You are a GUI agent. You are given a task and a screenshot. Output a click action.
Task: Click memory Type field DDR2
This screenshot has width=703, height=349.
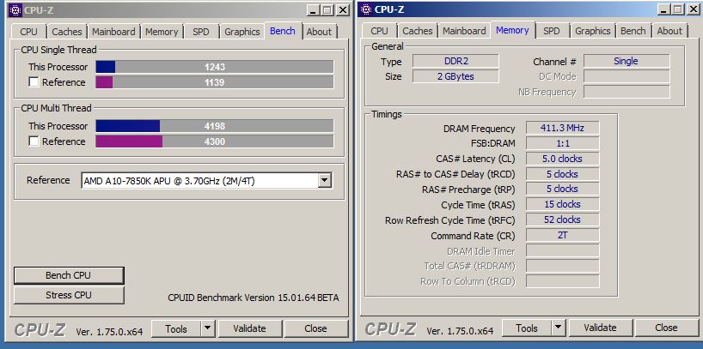(455, 61)
